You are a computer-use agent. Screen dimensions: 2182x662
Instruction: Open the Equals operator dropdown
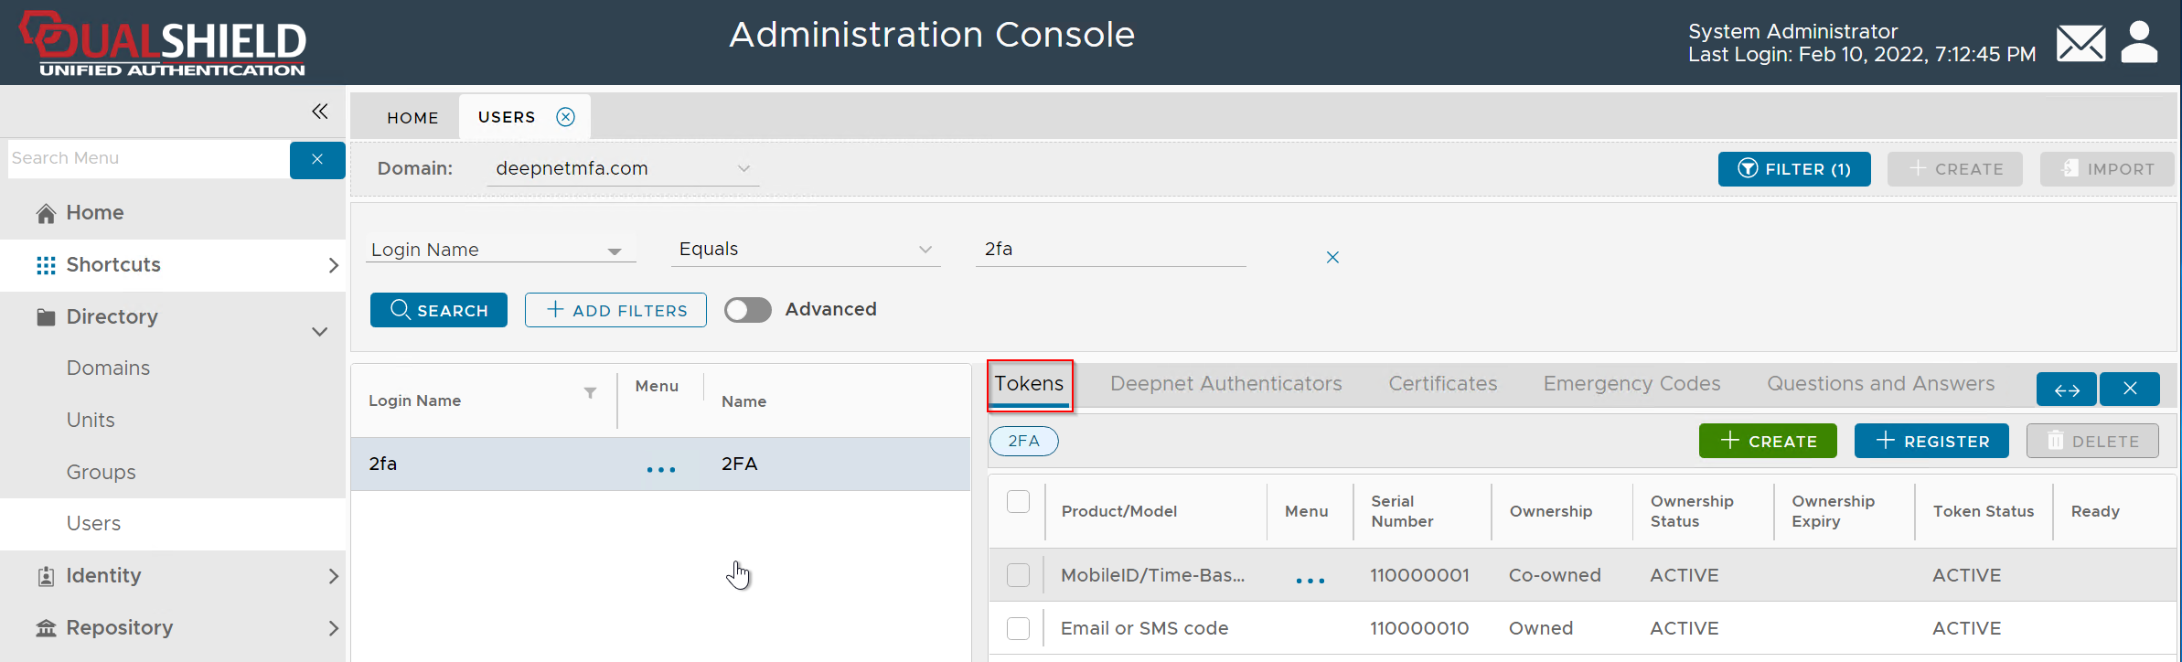pos(805,250)
